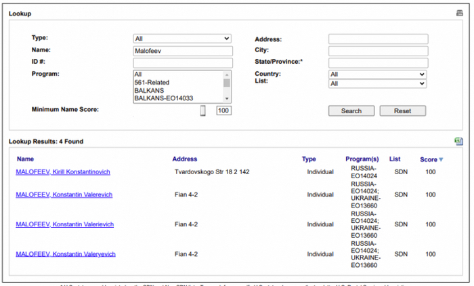
Task: Click RUSSIA-EO14024 program in Kirill row
Action: coord(364,172)
